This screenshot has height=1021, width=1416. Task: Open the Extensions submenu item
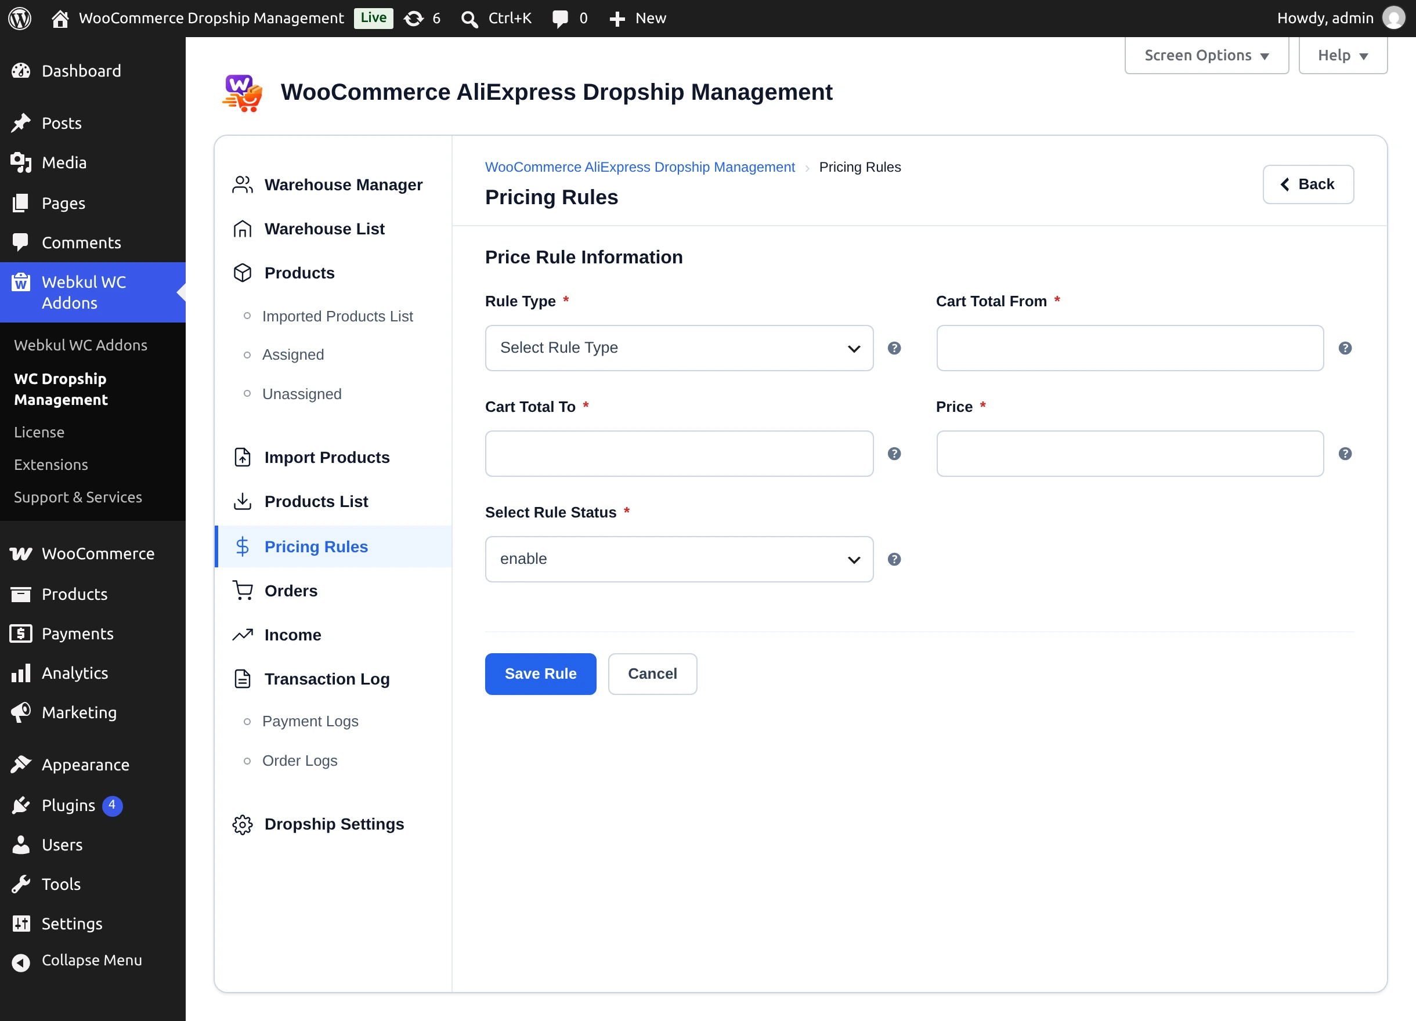point(50,465)
